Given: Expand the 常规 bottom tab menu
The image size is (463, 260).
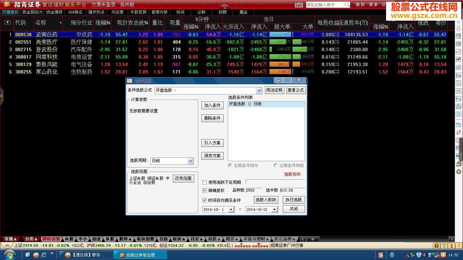Looking at the screenshot, I should tap(11, 239).
